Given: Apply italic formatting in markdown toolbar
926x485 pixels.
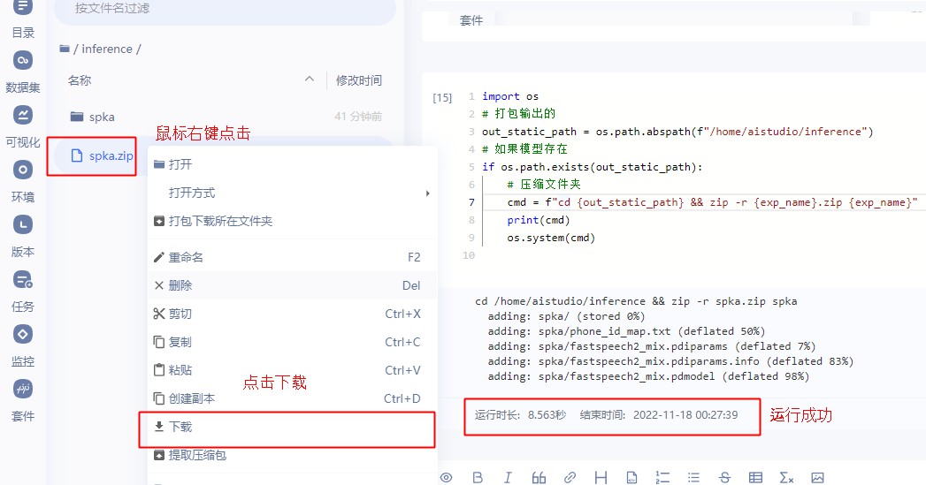Looking at the screenshot, I should pyautogui.click(x=508, y=477).
